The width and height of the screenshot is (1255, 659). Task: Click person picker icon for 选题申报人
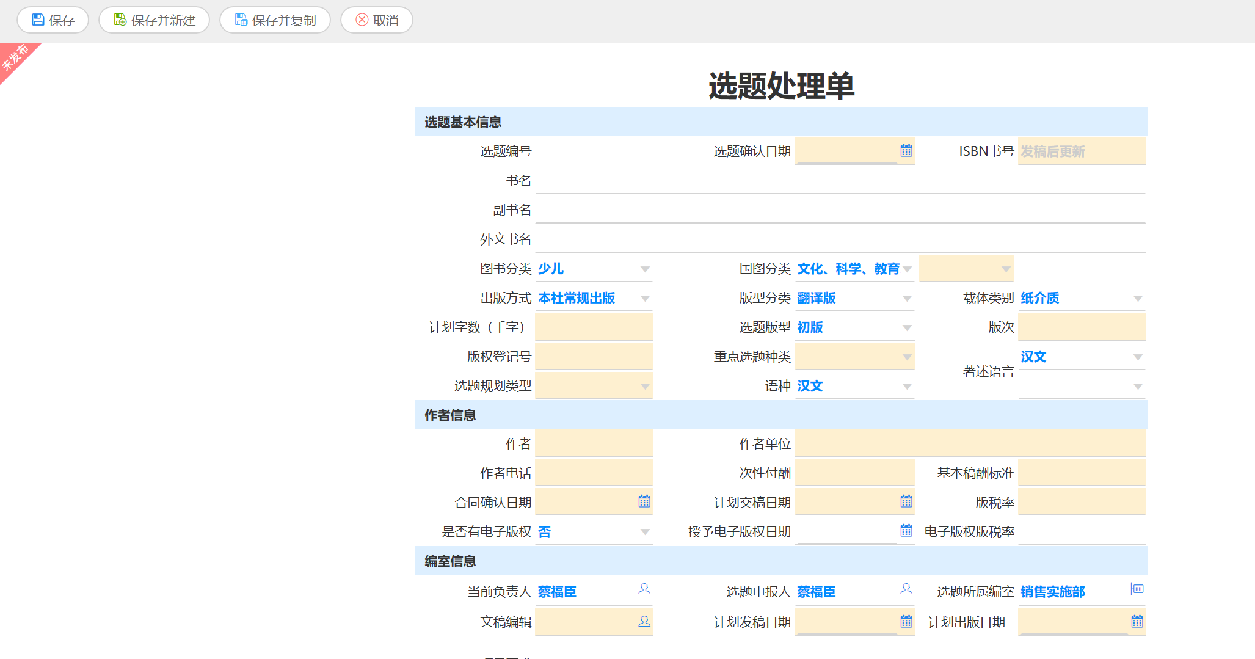click(906, 589)
